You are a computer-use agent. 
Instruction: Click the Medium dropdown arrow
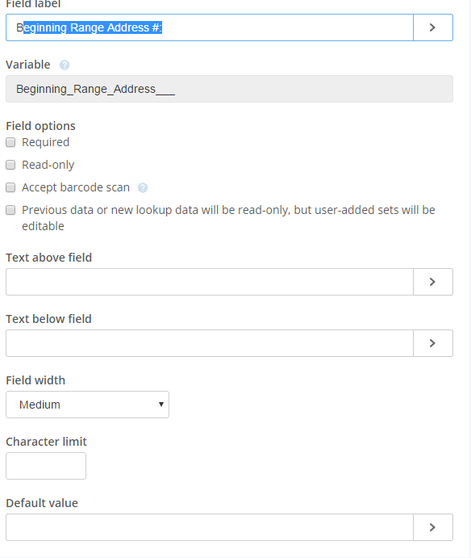point(161,405)
